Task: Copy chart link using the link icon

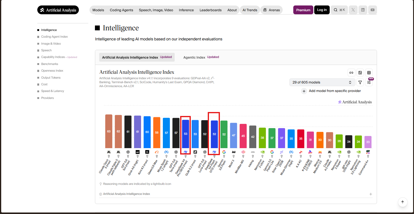Action: pyautogui.click(x=352, y=73)
